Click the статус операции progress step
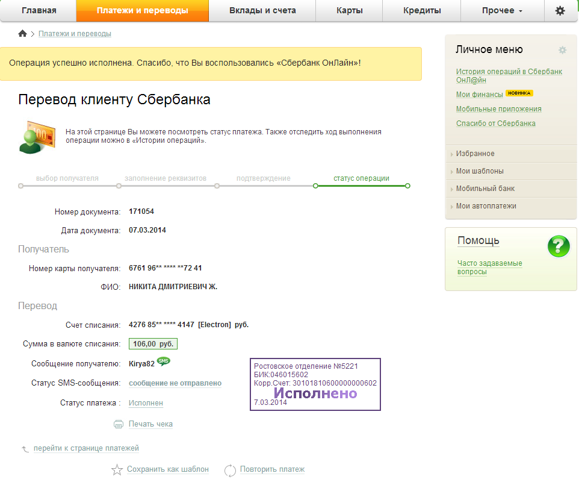The image size is (579, 479). (361, 178)
